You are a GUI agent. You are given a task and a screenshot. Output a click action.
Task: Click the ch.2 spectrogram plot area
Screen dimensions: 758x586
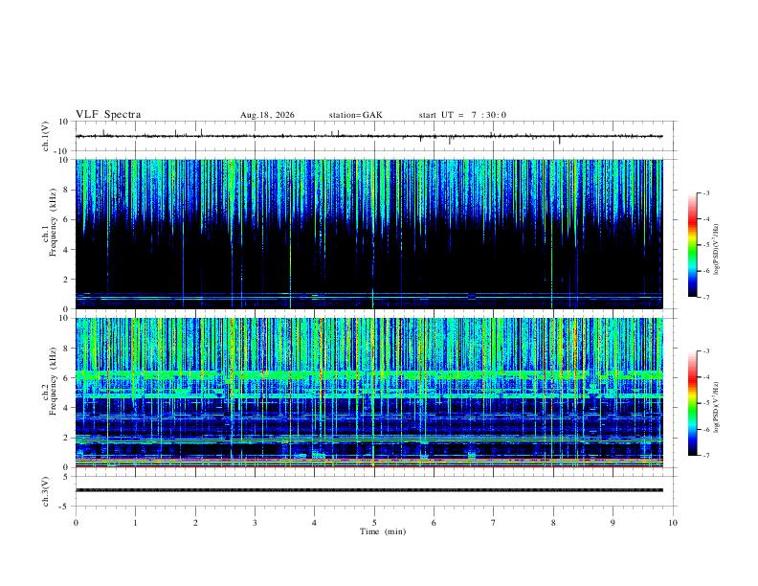[368, 393]
